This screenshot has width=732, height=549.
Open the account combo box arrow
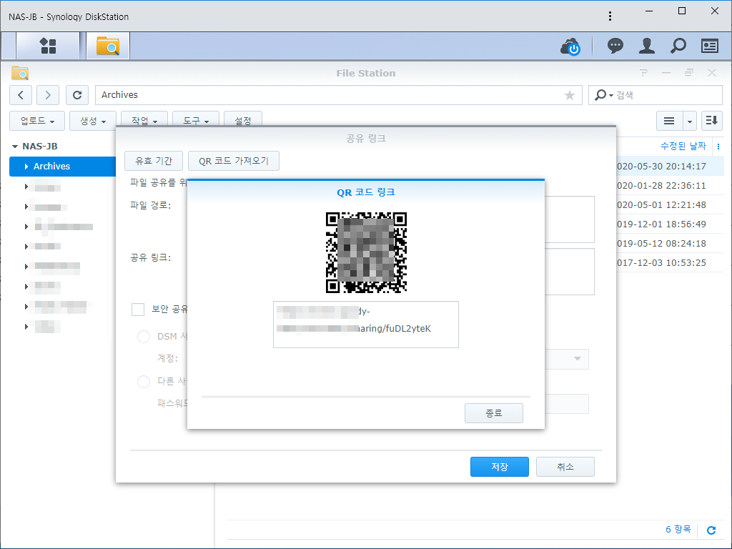pos(578,359)
